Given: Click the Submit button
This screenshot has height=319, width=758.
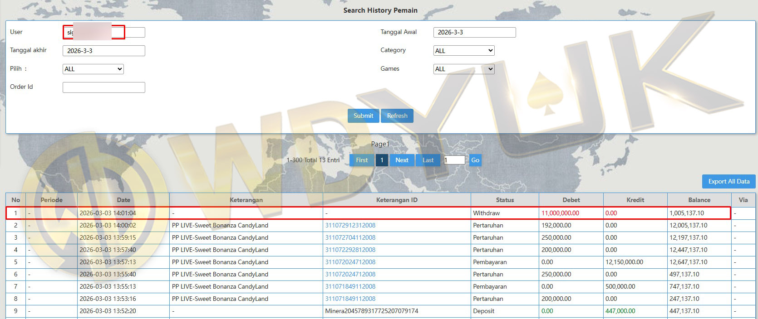Looking at the screenshot, I should [x=363, y=116].
